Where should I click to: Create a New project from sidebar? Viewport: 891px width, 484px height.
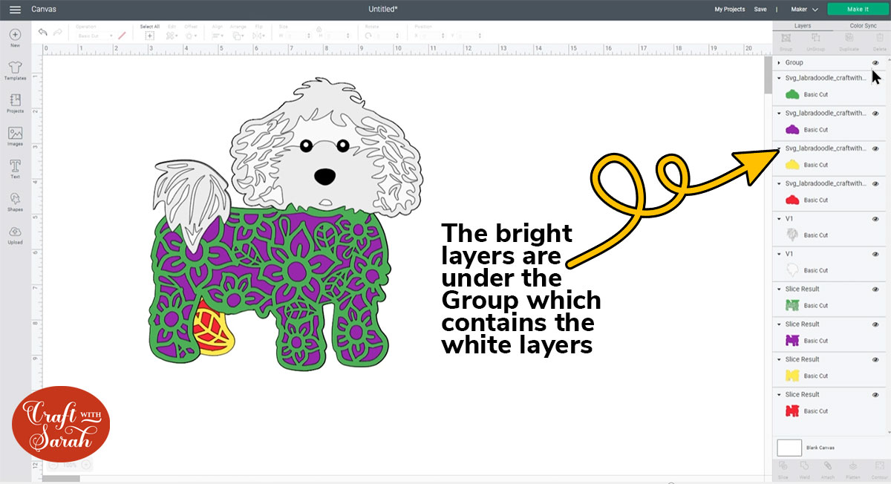pyautogui.click(x=16, y=37)
